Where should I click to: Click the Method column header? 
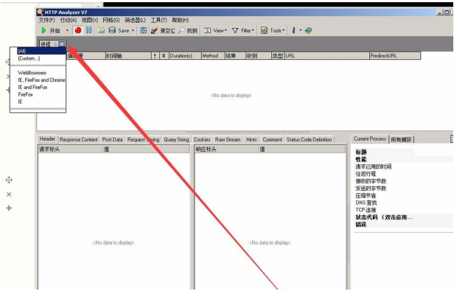(213, 55)
